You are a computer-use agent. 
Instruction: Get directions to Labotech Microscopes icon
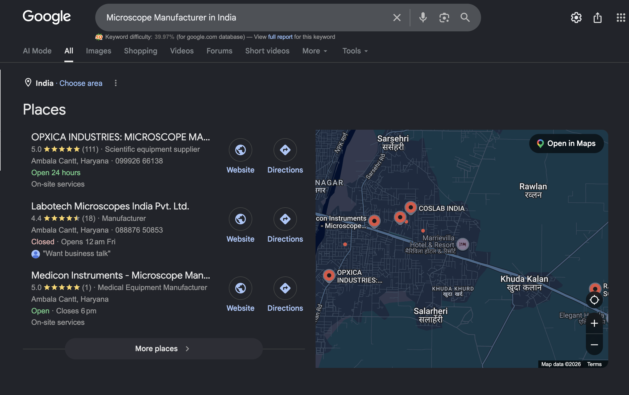285,219
